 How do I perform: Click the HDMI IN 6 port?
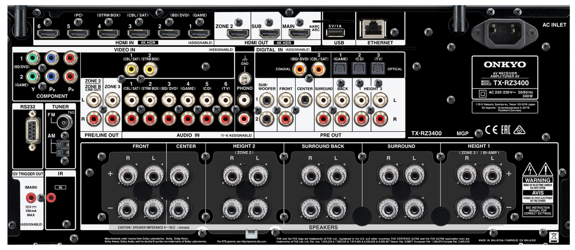coord(48,34)
